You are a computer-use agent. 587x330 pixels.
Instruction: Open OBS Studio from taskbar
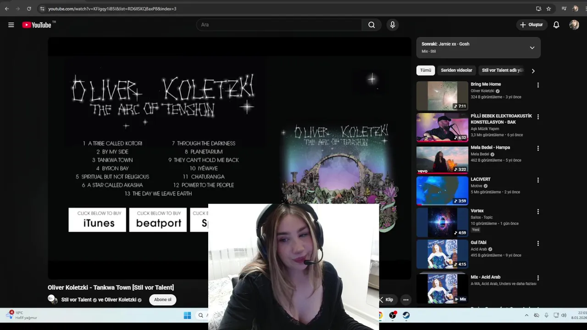click(393, 315)
